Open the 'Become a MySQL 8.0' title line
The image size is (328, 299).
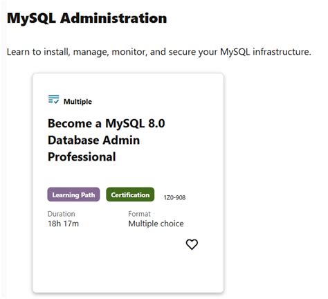tap(107, 123)
